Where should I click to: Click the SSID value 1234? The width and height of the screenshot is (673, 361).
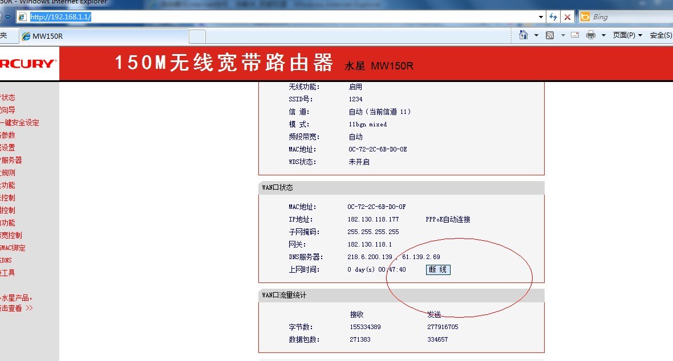pos(355,99)
